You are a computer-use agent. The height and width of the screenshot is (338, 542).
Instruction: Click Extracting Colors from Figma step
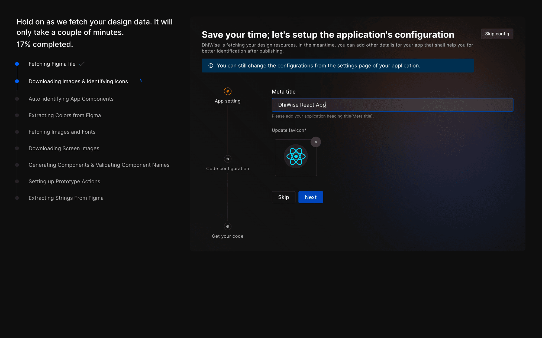click(x=65, y=115)
